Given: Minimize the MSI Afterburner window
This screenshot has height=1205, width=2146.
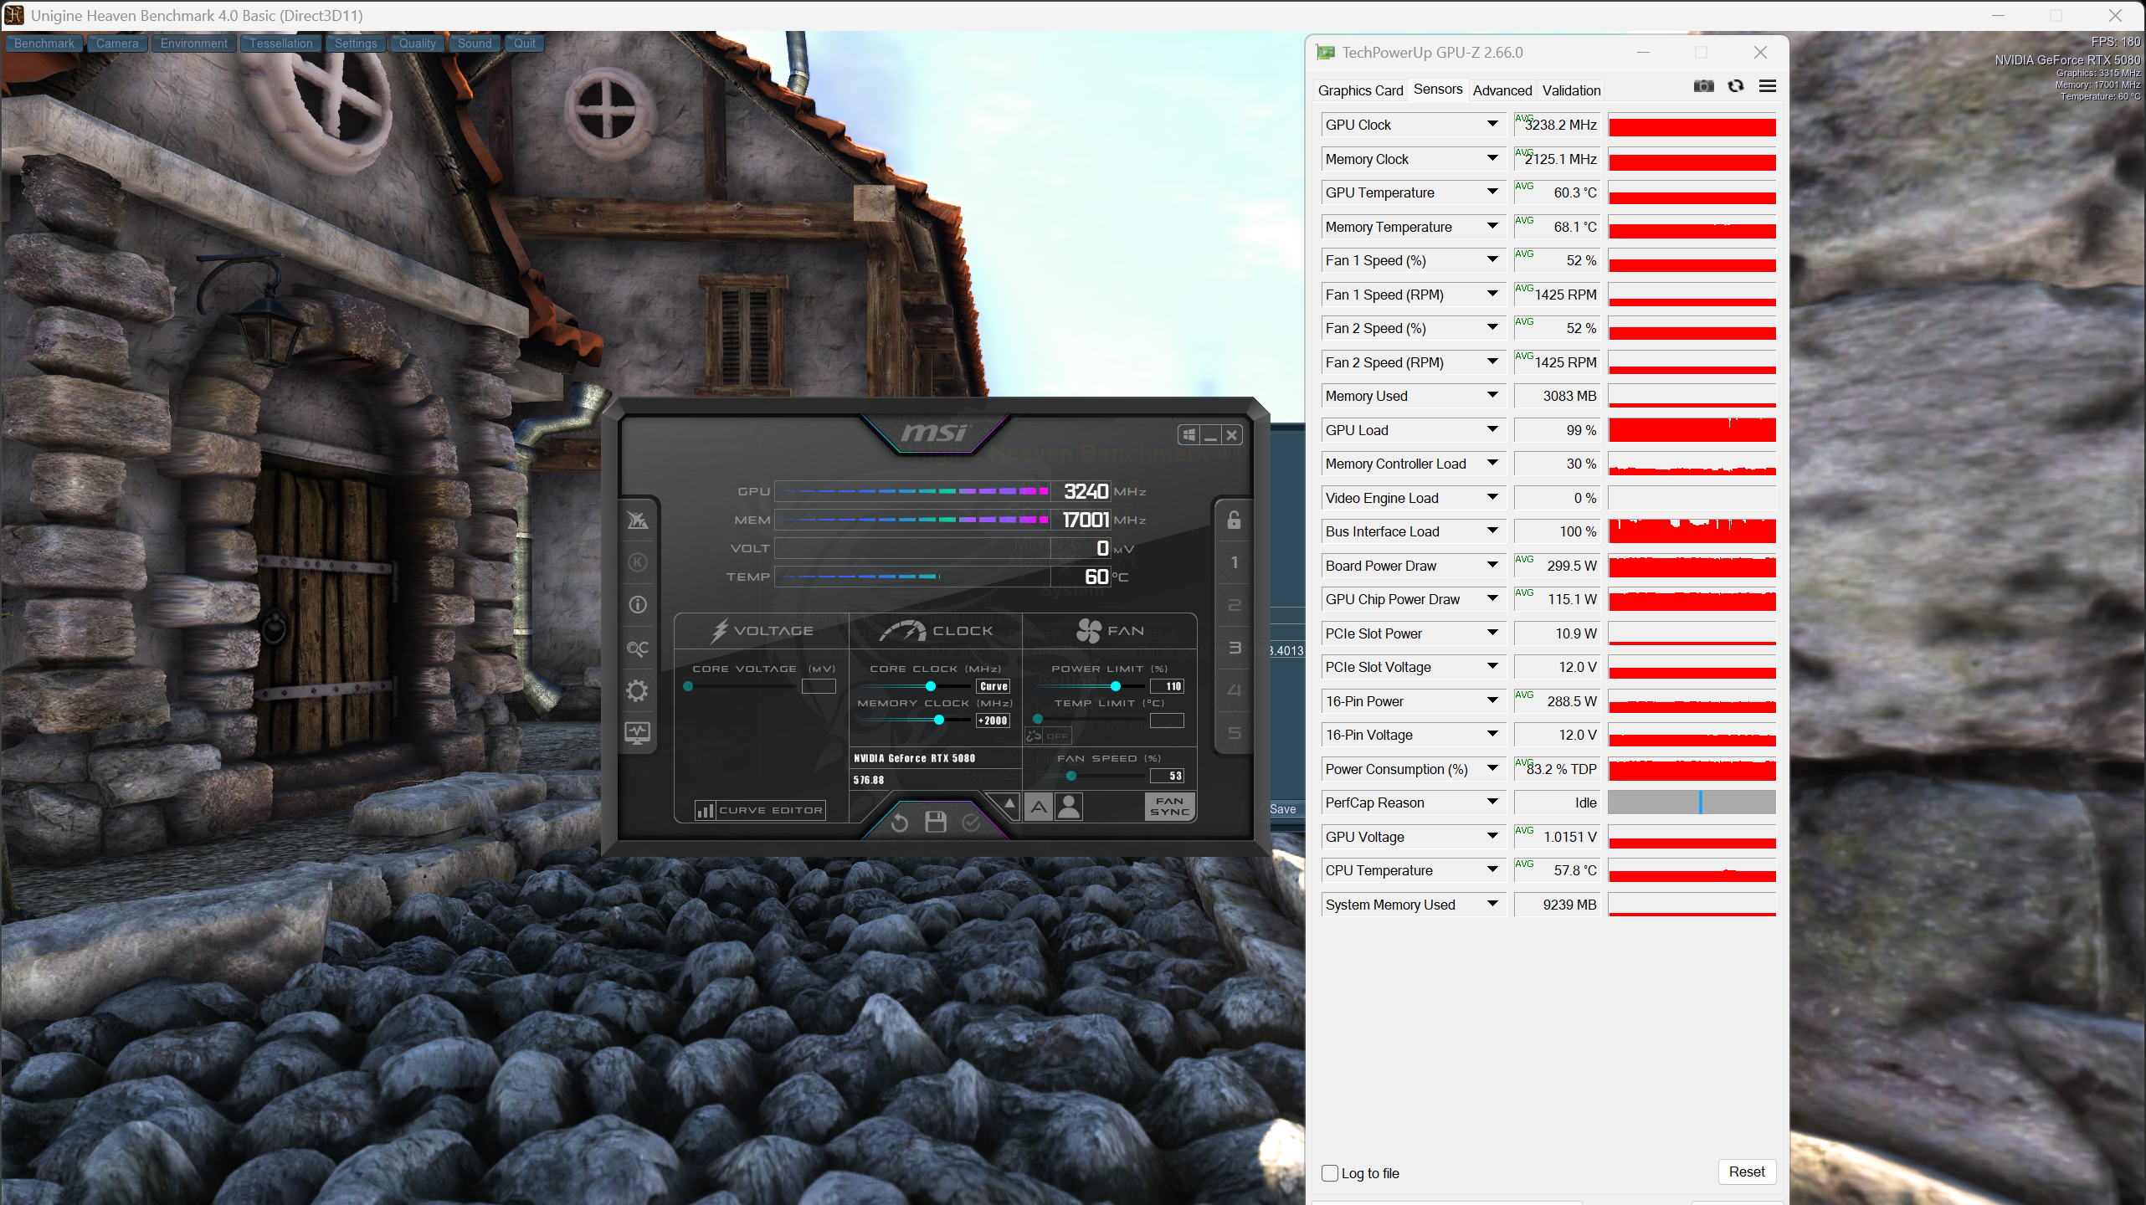Looking at the screenshot, I should tap(1210, 435).
